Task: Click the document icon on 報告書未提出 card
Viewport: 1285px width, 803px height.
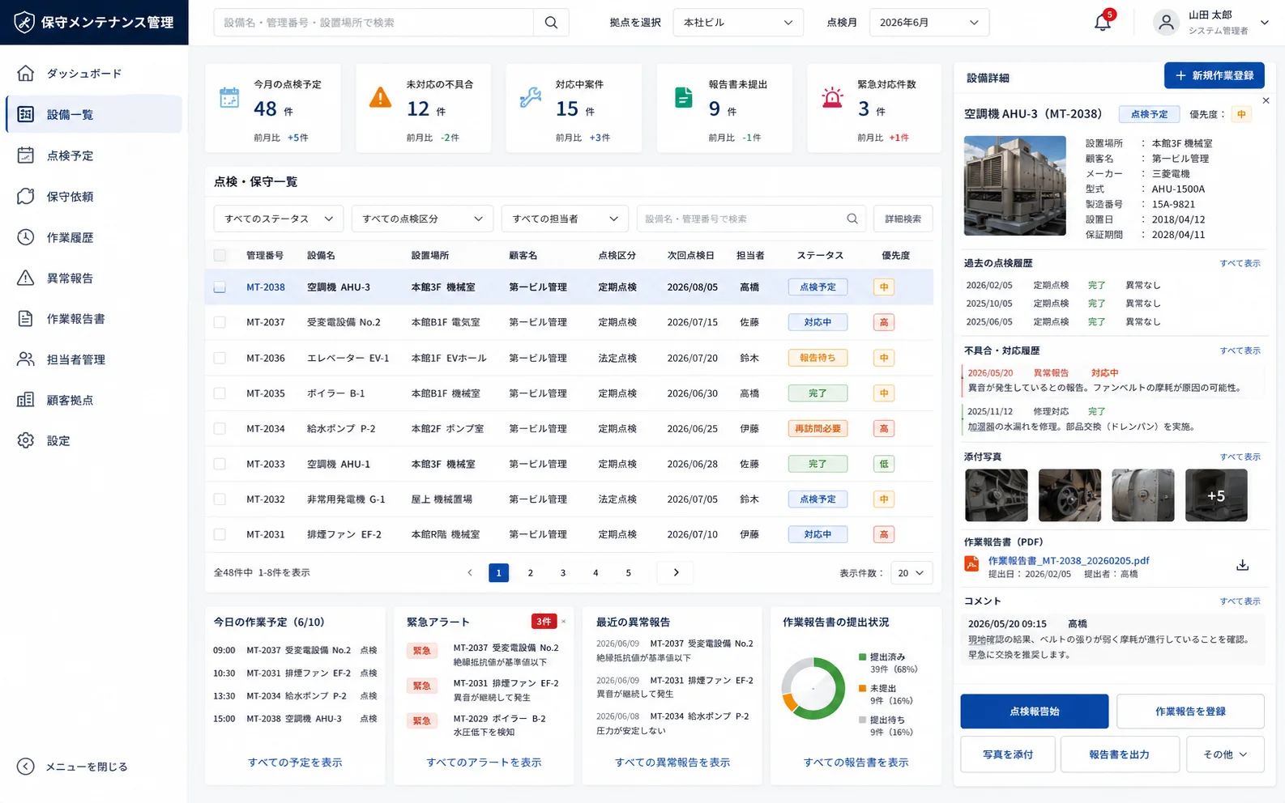Action: (684, 98)
